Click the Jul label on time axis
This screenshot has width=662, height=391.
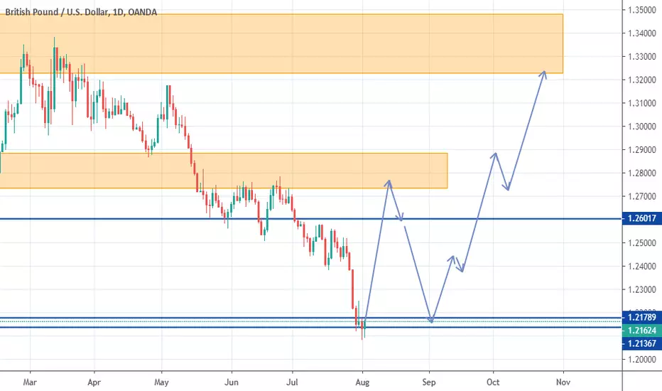coord(292,382)
